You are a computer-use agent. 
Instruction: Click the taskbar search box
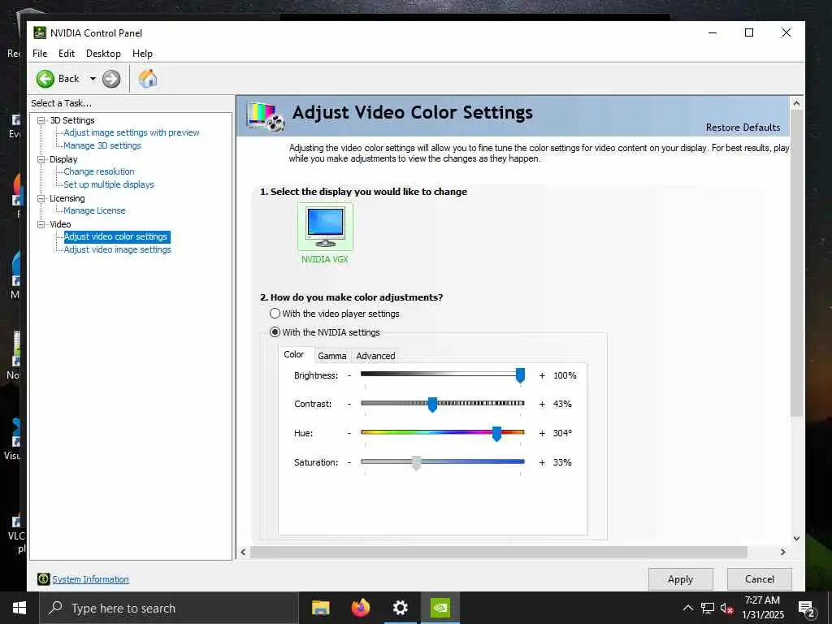169,608
